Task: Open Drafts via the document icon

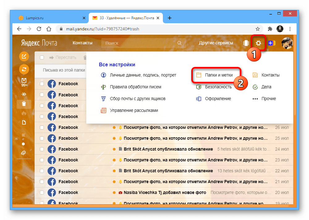Action: pyautogui.click(x=24, y=122)
